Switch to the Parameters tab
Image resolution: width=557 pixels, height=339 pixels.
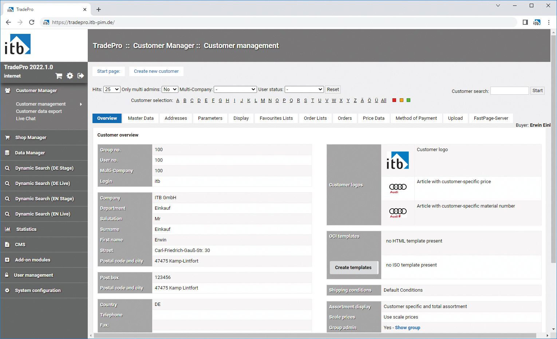210,118
